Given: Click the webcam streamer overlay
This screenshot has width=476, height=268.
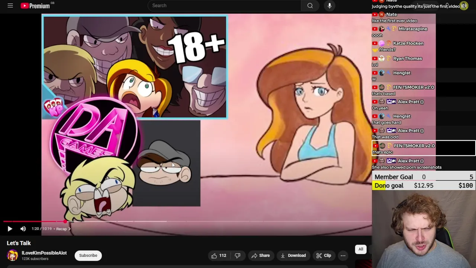Looking at the screenshot, I should (424, 229).
